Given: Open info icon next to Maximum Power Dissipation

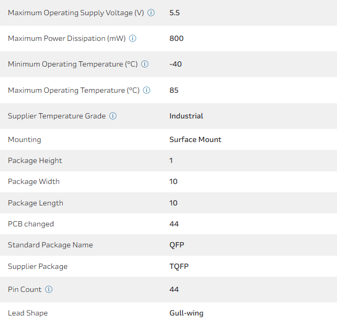Looking at the screenshot, I should [133, 38].
